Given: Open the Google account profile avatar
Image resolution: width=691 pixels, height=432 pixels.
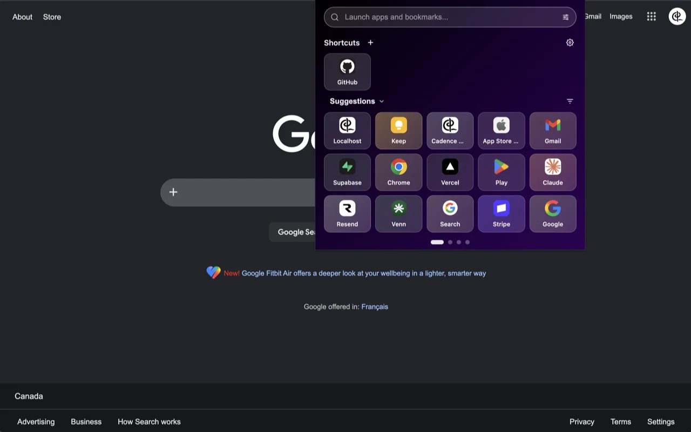Looking at the screenshot, I should 677,17.
